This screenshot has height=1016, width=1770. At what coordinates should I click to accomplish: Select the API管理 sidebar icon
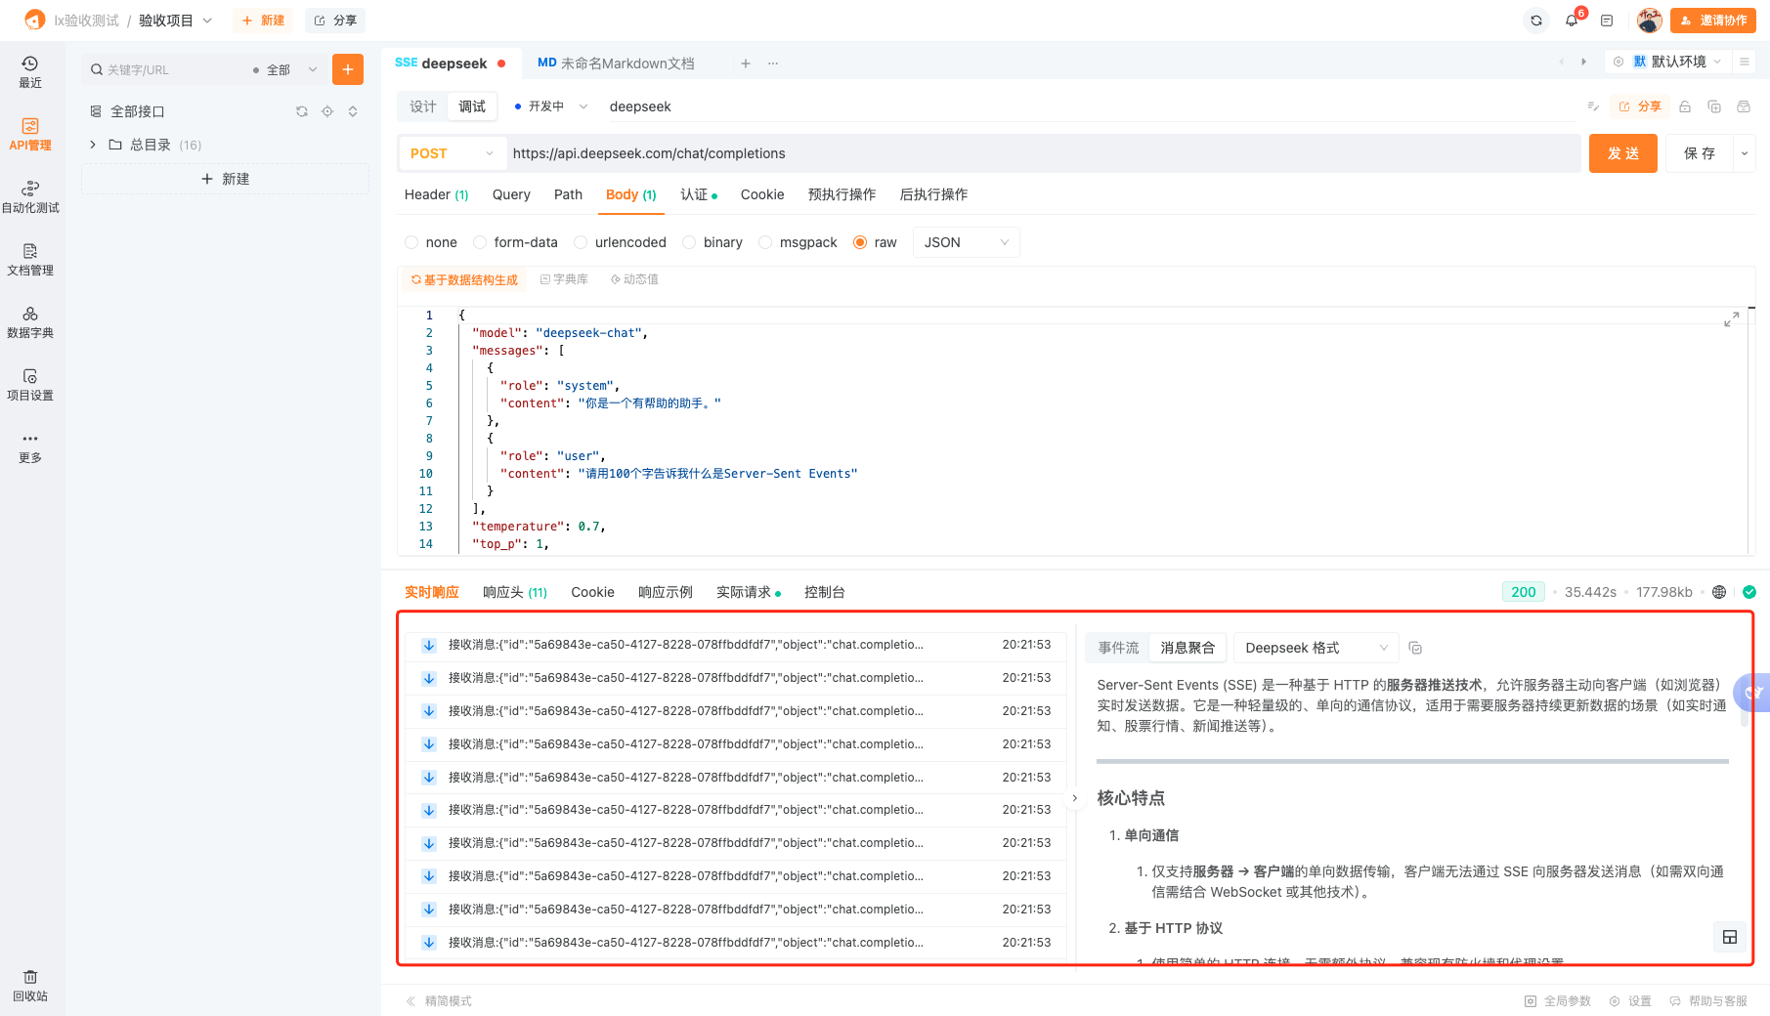click(x=30, y=135)
